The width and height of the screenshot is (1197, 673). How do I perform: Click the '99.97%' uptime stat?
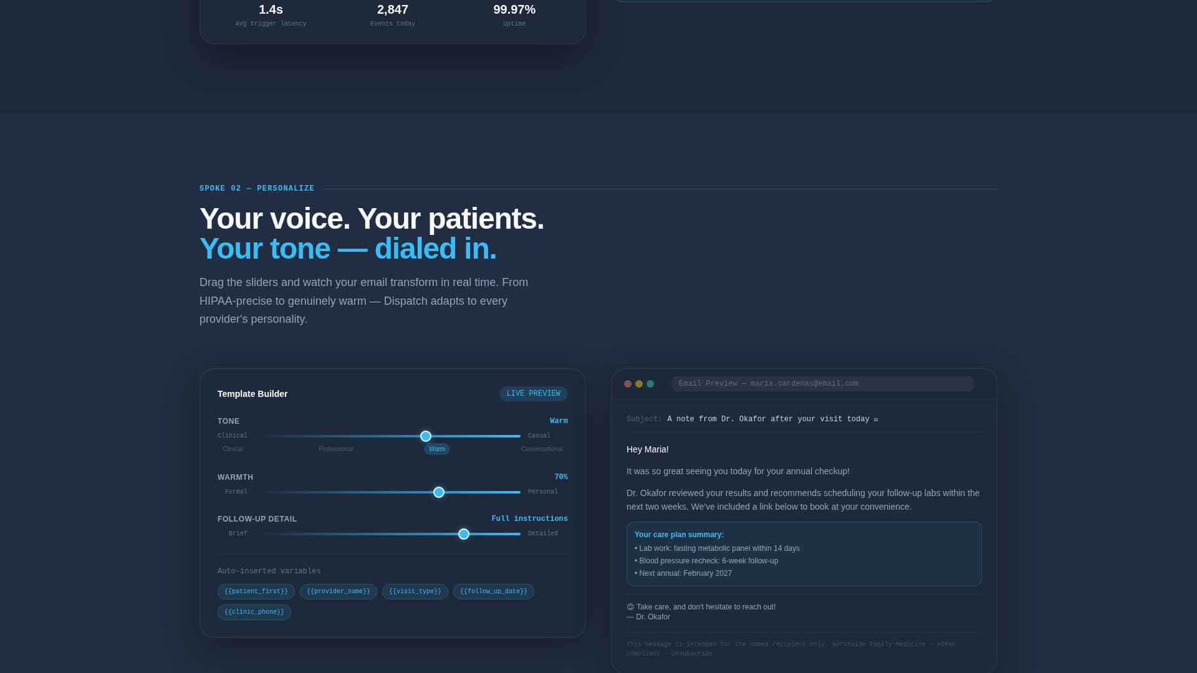tap(514, 9)
